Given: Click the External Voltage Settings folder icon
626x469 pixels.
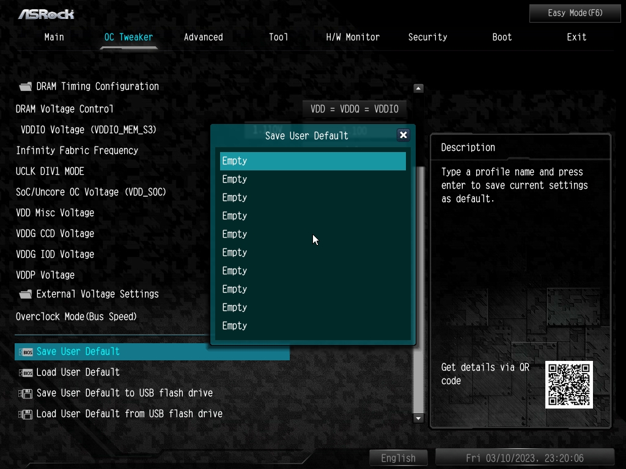Looking at the screenshot, I should point(26,294).
